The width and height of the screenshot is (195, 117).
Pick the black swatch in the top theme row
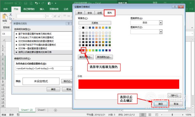click(x=83, y=28)
